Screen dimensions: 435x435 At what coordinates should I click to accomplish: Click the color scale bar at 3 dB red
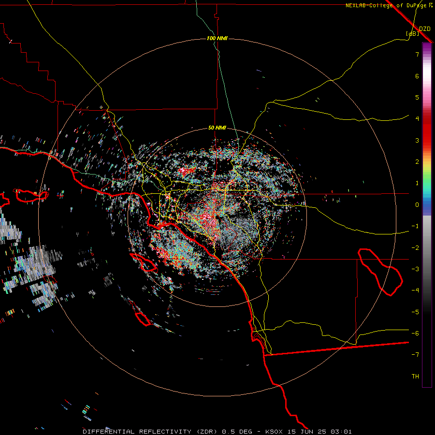click(427, 140)
